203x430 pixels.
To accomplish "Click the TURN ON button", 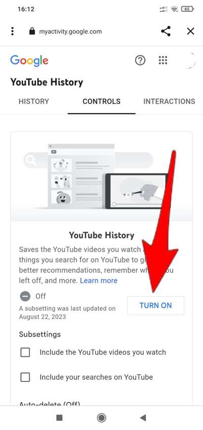I will 156,305.
